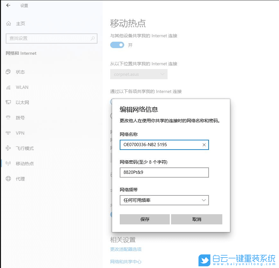The height and width of the screenshot is (268, 279).
Task: Open 更改适配器选项 link
Action: coord(125,250)
